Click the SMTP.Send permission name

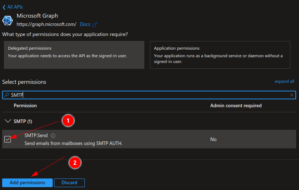point(36,135)
